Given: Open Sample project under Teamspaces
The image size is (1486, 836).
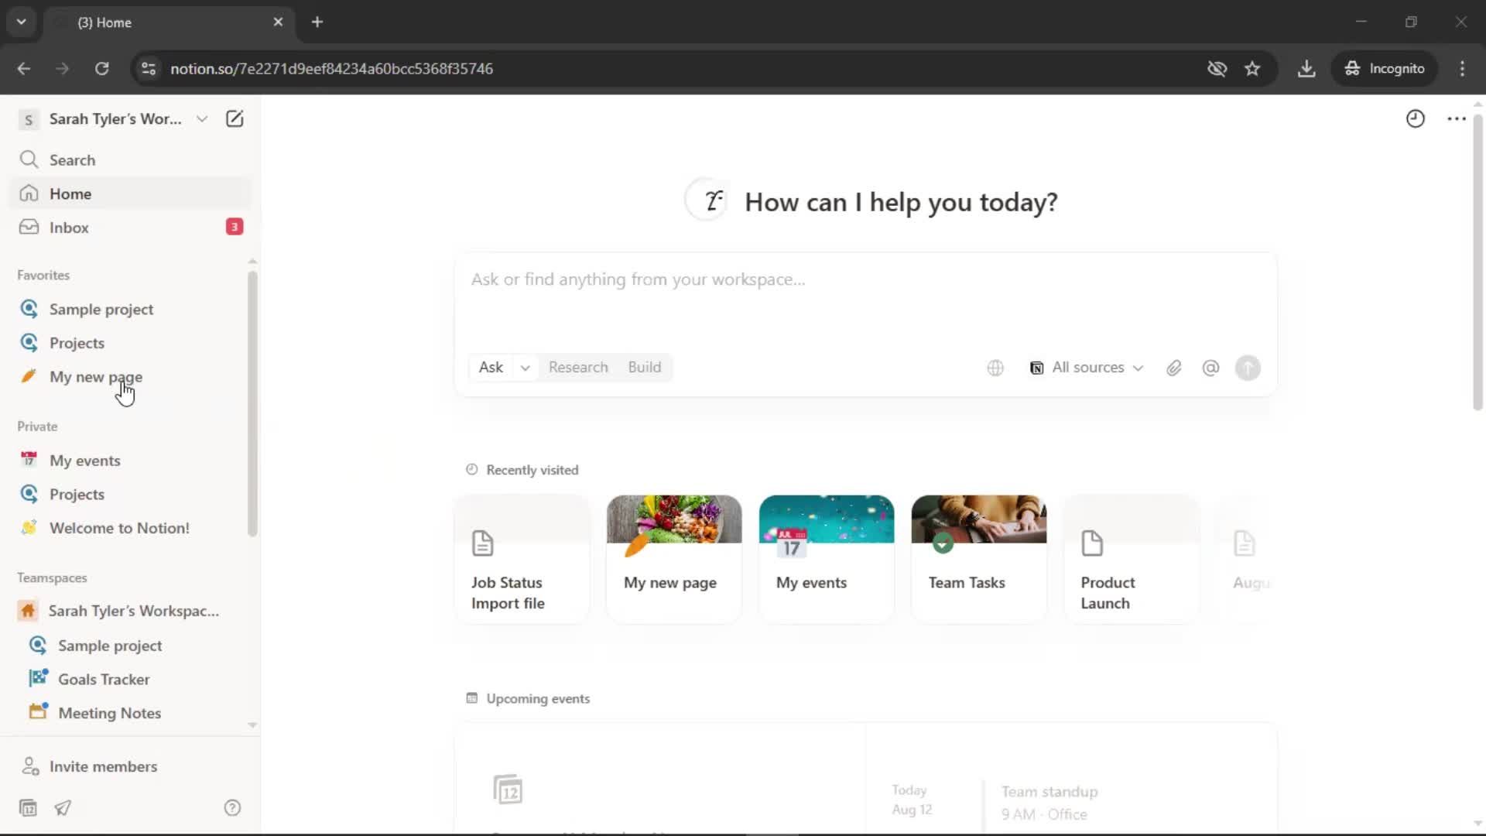Looking at the screenshot, I should coord(130,646).
